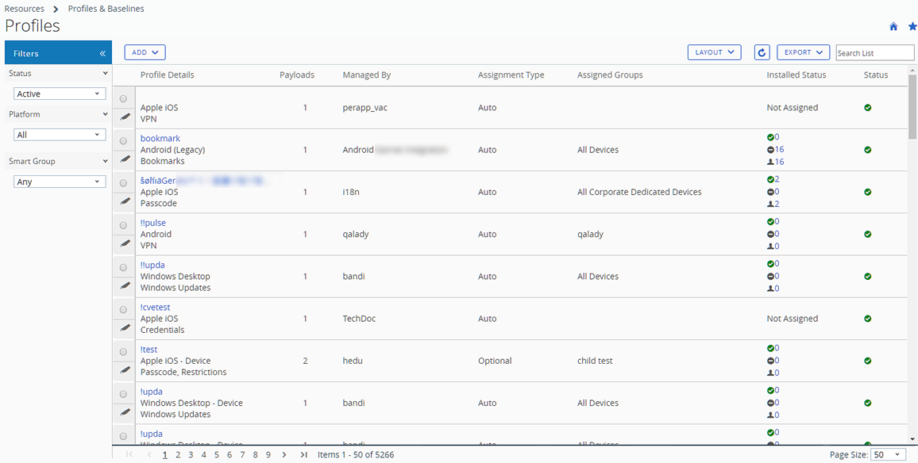
Task: Open the ADD dropdown
Action: coord(145,52)
